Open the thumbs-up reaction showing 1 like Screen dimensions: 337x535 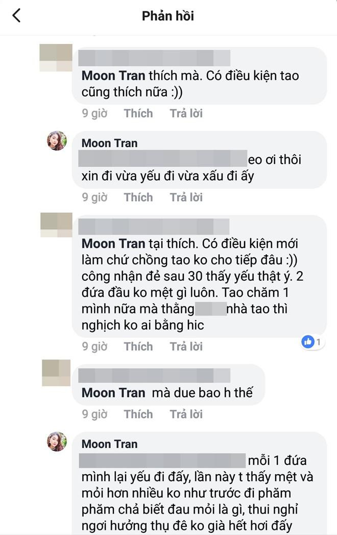311,341
